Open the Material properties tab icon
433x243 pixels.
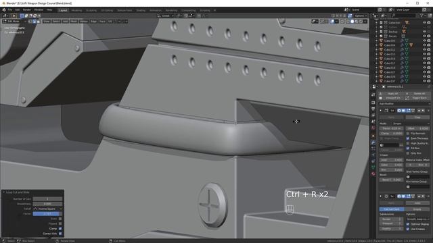click(373, 174)
